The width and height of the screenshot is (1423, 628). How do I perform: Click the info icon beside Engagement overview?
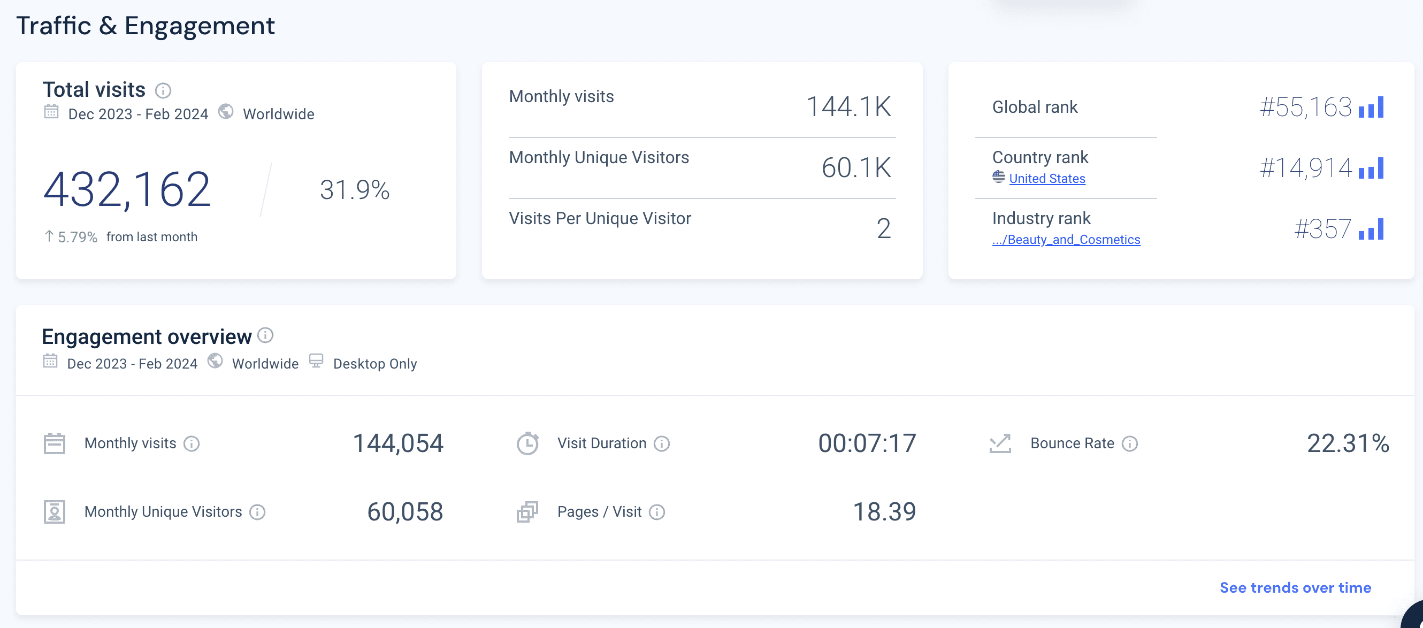265,335
